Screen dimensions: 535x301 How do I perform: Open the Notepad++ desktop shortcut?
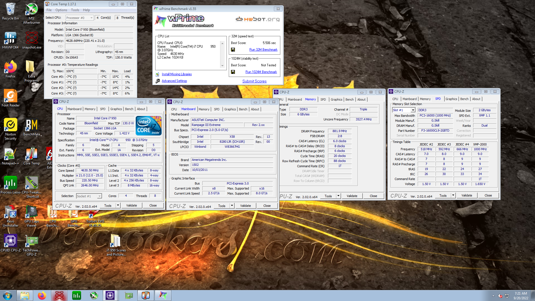point(10,156)
